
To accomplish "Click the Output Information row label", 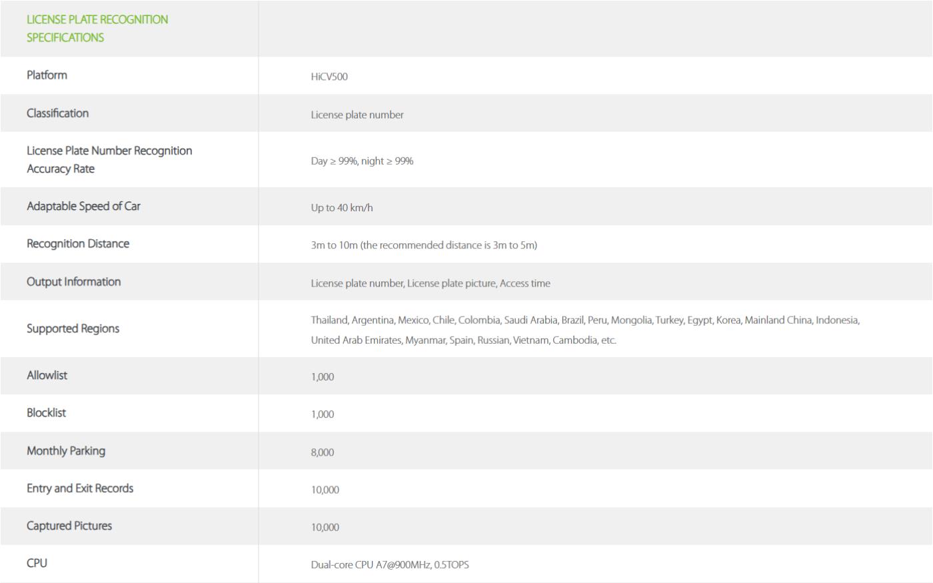I will point(73,282).
